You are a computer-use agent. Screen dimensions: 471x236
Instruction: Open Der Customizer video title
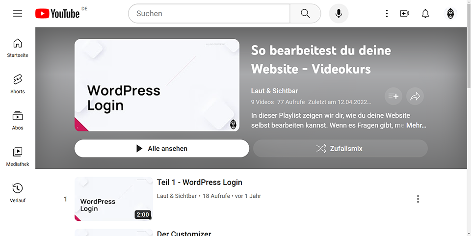pyautogui.click(x=184, y=233)
